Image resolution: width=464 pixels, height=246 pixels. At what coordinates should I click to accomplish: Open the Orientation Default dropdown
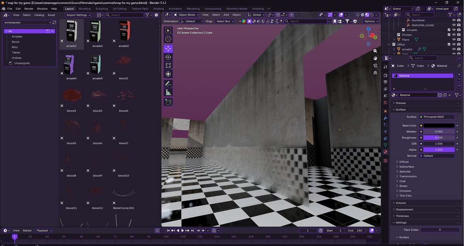[191, 21]
